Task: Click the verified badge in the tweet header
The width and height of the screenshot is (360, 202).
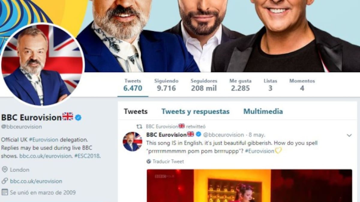Action: pos(198,135)
